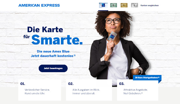The height and width of the screenshot is (104, 180).
Task: Open Karten vergleichen
Action: coord(149,5)
